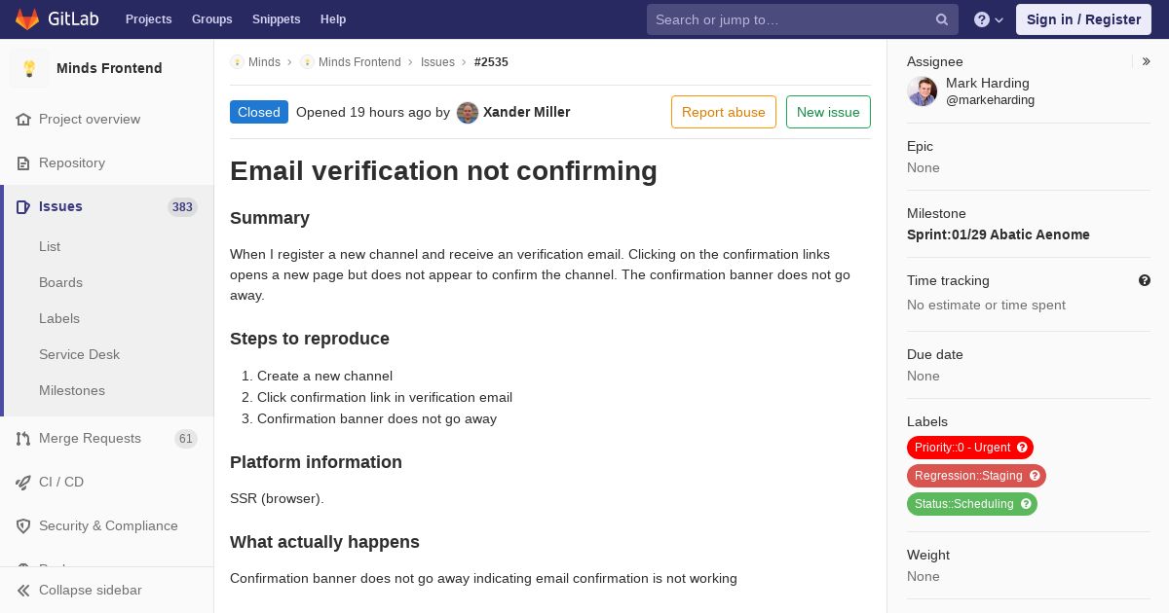Collapse sidebar using bottom-left toggle
This screenshot has width=1169, height=613.
coord(23,591)
